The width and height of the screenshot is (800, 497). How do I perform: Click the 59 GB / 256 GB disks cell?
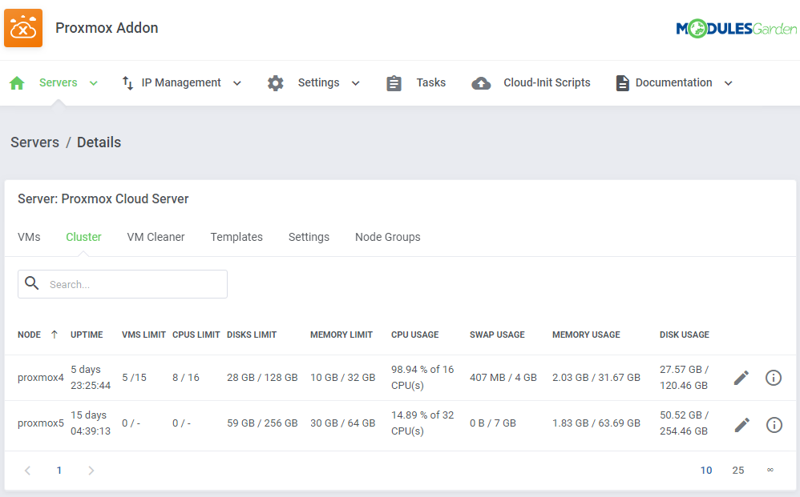point(262,423)
